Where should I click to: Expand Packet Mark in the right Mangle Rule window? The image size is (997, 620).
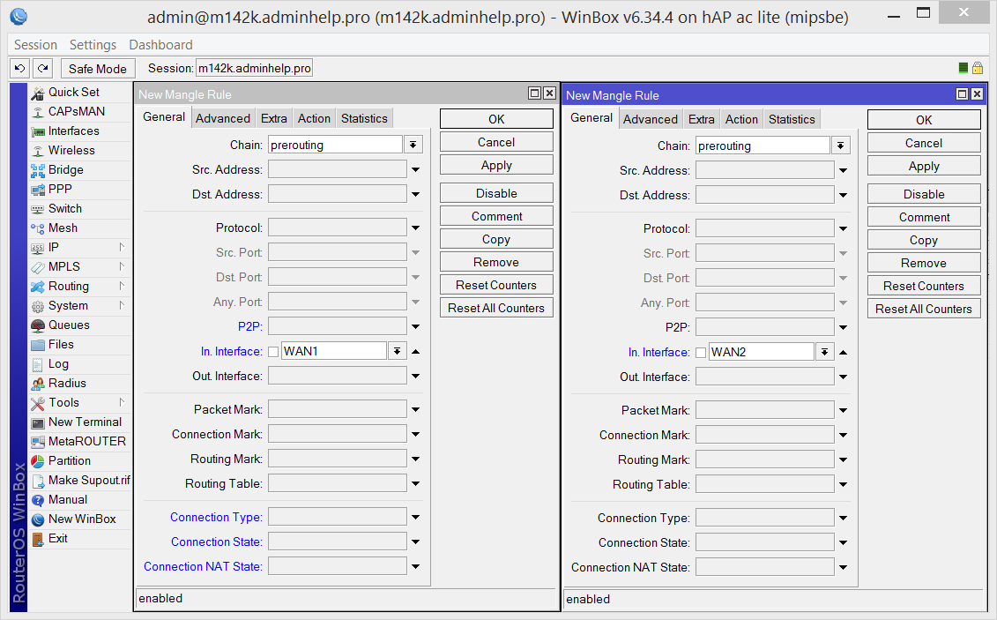point(843,411)
